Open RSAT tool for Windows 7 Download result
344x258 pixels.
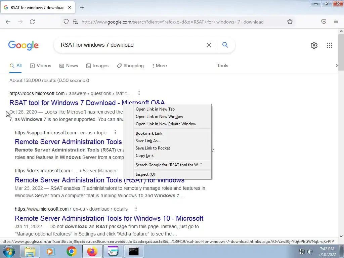87,103
